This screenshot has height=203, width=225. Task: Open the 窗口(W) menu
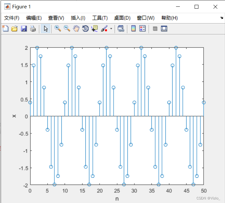[146, 18]
